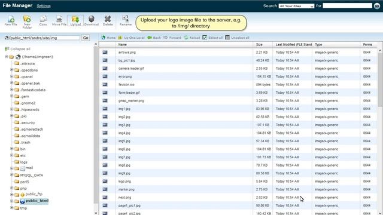383x215 pixels.
Task: Select the file marker.png
Action: [126, 189]
